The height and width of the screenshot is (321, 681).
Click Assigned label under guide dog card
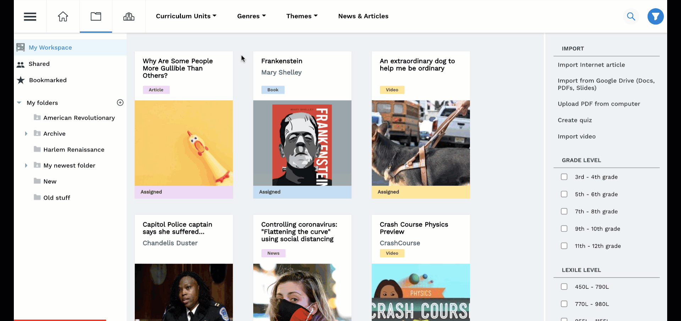pyautogui.click(x=388, y=192)
